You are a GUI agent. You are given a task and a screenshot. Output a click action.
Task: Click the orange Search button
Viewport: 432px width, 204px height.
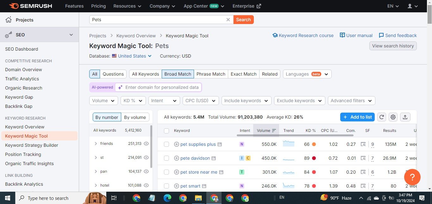(243, 20)
